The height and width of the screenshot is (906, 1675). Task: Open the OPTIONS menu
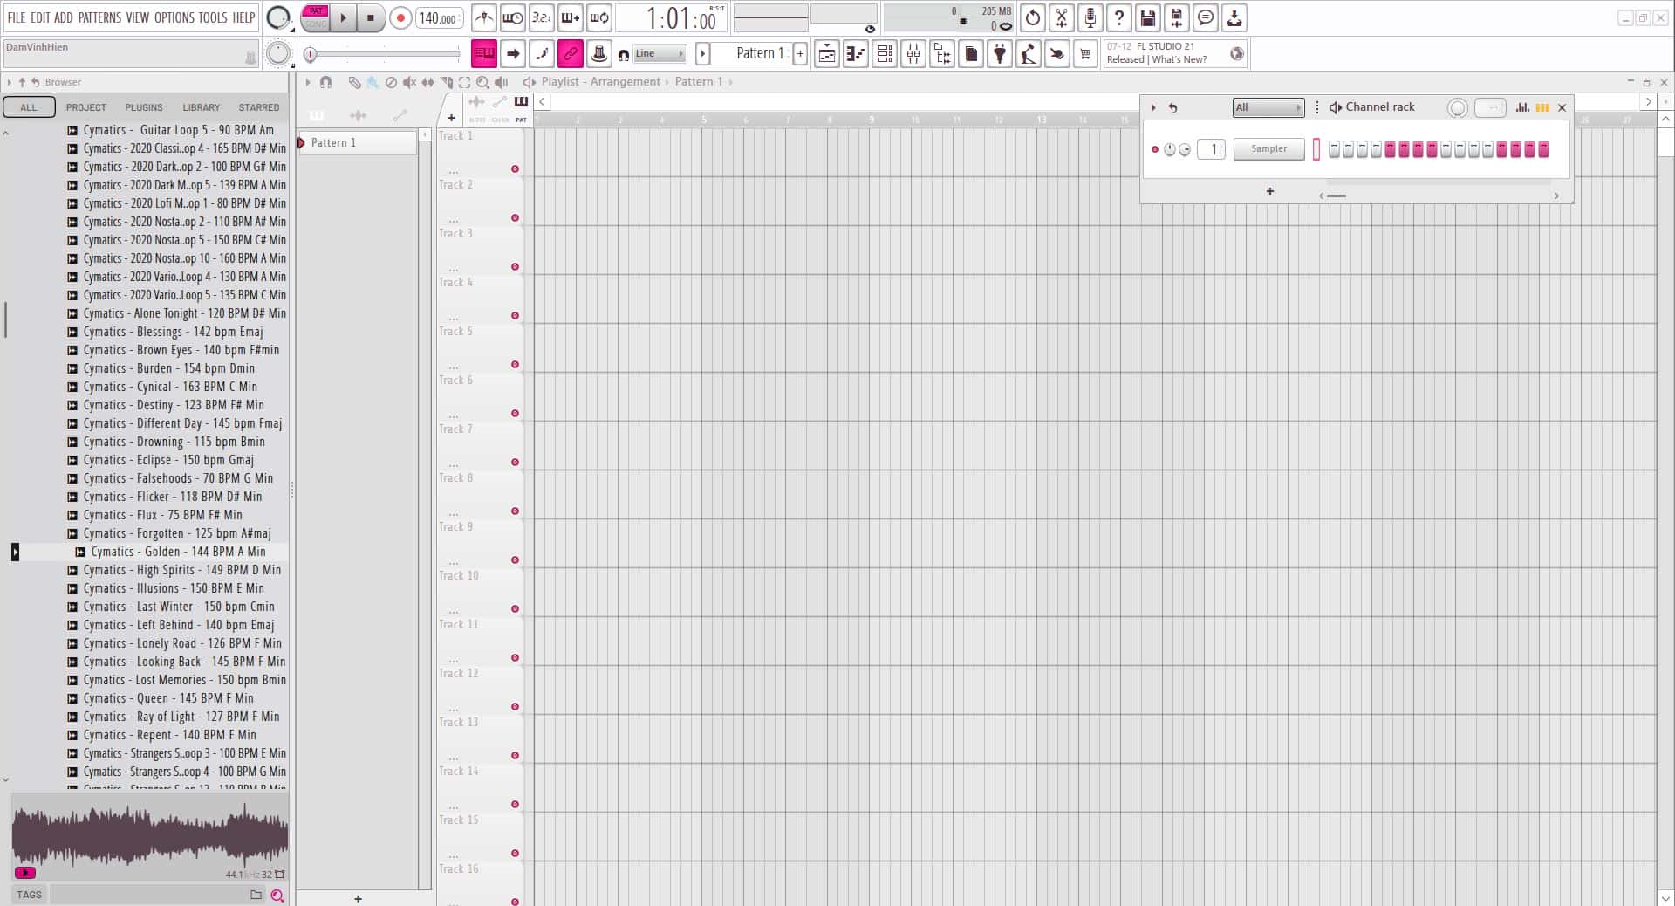pos(174,17)
